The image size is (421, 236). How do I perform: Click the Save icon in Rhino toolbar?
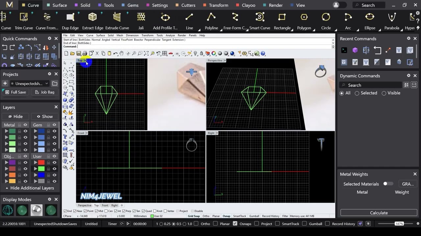(x=79, y=53)
